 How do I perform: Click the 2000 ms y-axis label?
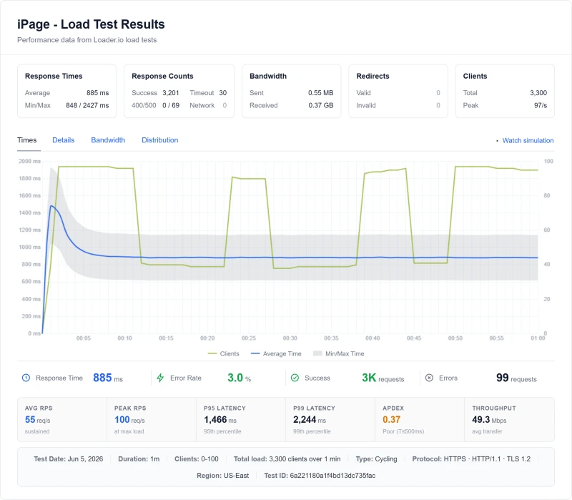coord(29,161)
